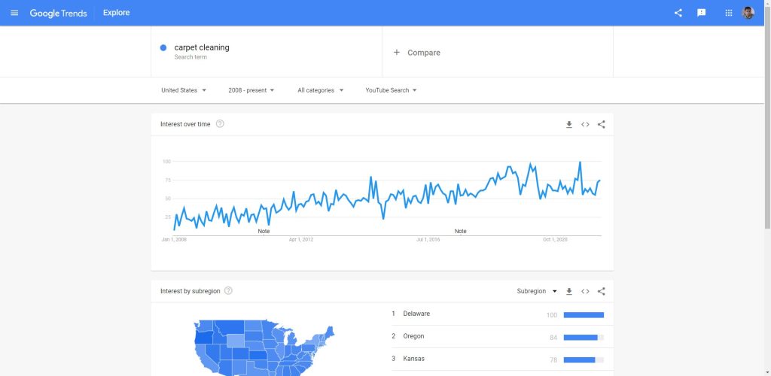This screenshot has width=771, height=376.
Task: Open Interest by subregion help icon
Action: pyautogui.click(x=228, y=290)
